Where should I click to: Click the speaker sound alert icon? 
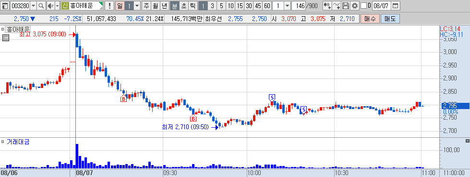coord(50,6)
